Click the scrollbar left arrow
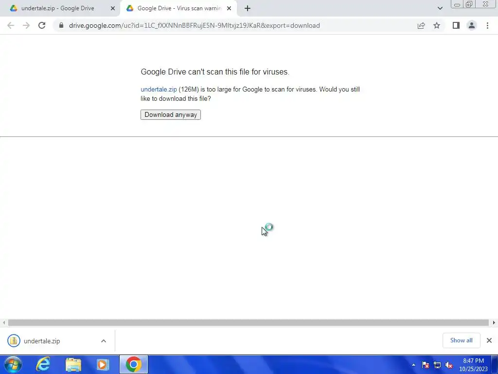The image size is (498, 374). 3,322
